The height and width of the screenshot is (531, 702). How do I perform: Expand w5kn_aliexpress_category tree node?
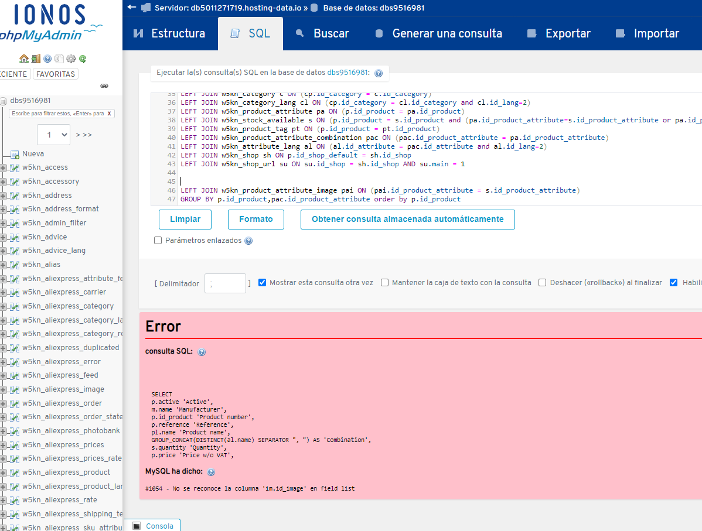tap(3, 307)
